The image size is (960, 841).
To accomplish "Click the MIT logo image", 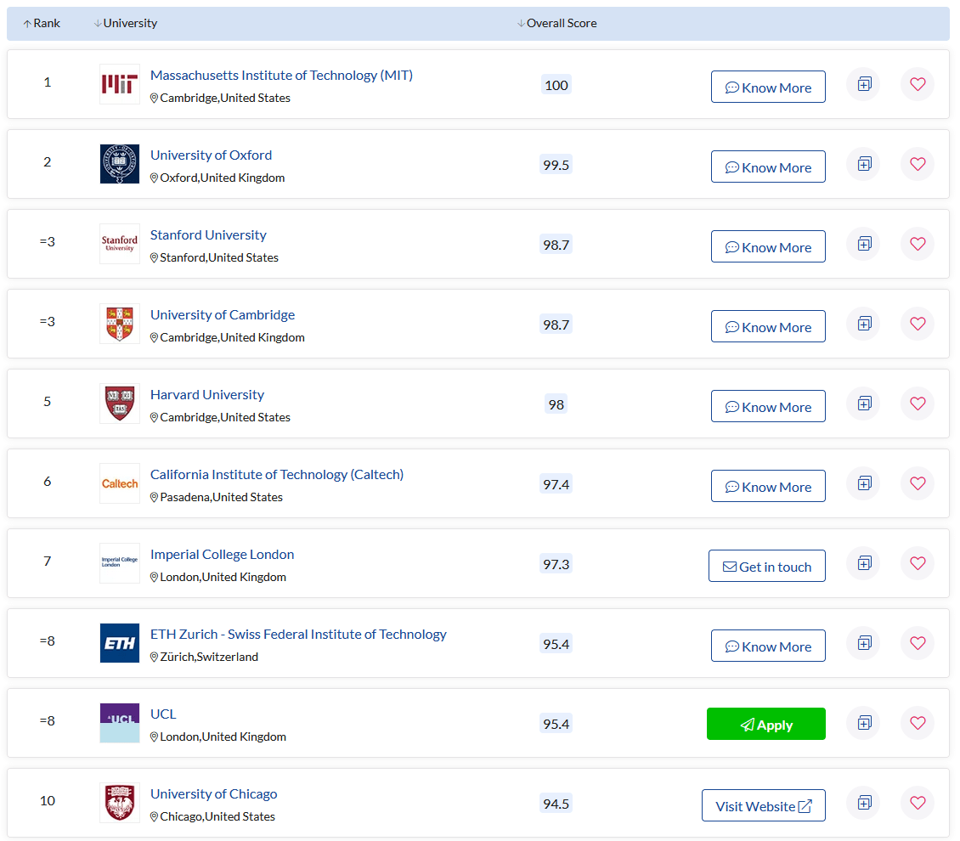I will click(x=120, y=84).
